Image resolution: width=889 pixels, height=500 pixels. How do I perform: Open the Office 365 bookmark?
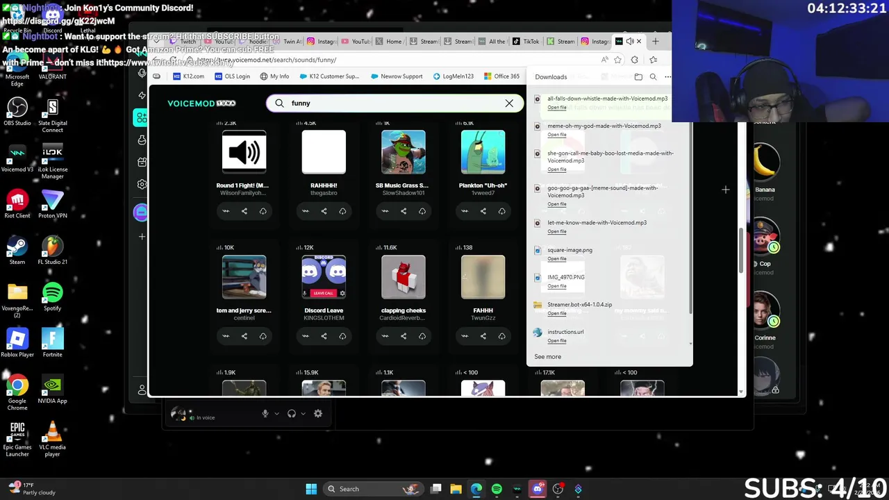(x=501, y=76)
